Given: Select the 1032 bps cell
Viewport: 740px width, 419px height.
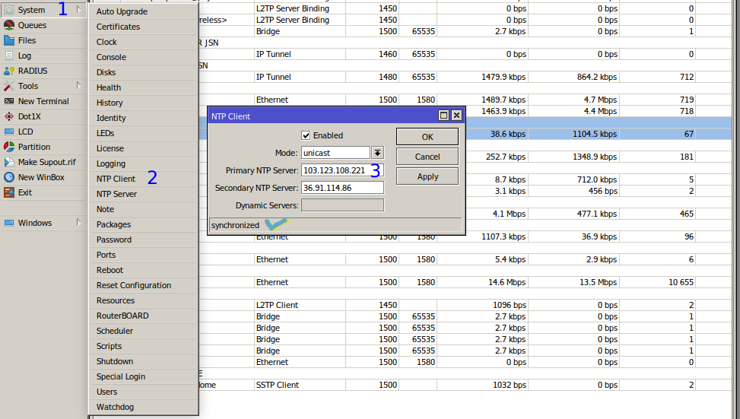Looking at the screenshot, I should click(482, 385).
